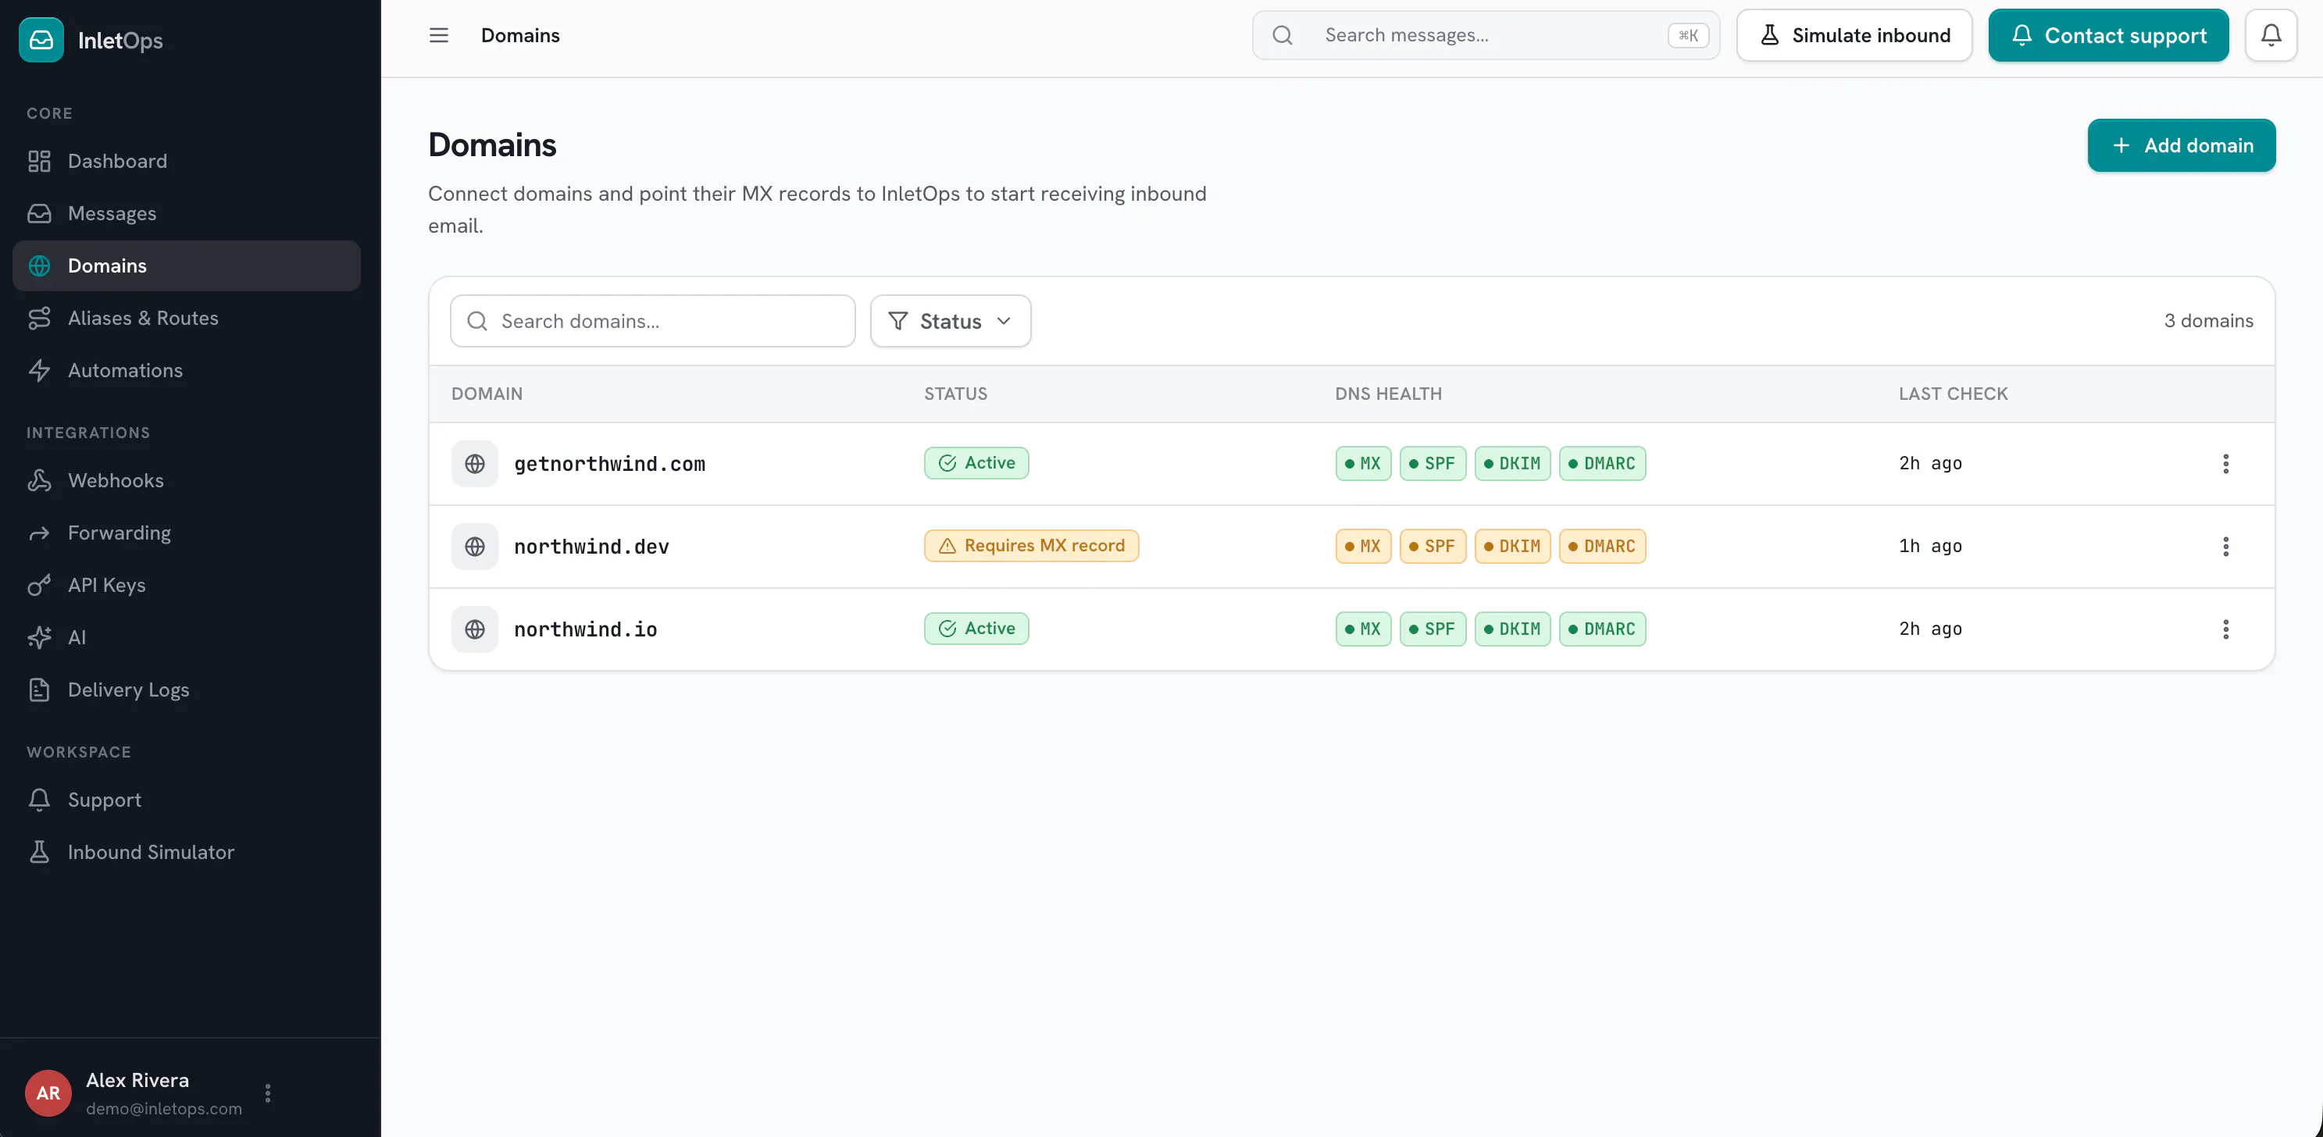Open the user menu next to Alex Rivera
The width and height of the screenshot is (2323, 1137).
click(268, 1094)
